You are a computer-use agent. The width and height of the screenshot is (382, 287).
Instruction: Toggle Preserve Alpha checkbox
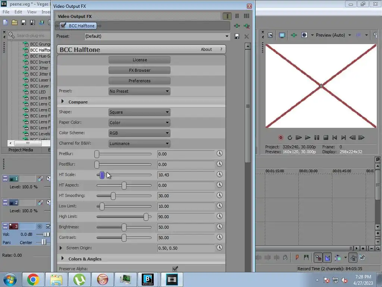click(x=175, y=268)
